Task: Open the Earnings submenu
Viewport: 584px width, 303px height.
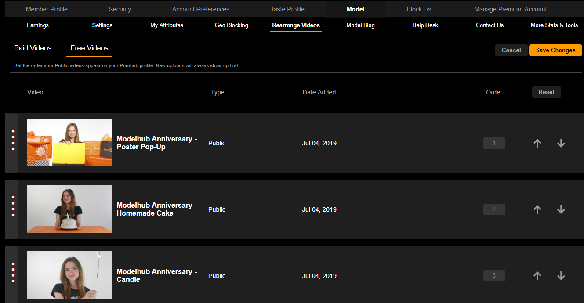Action: click(x=37, y=25)
